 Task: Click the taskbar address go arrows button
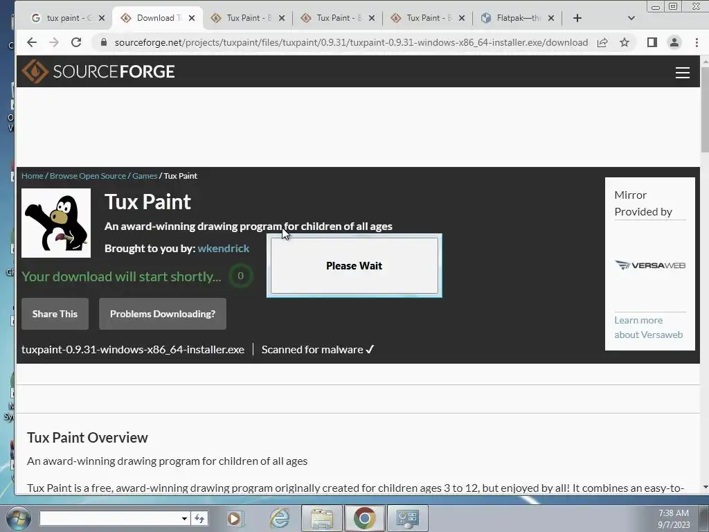[x=199, y=518]
